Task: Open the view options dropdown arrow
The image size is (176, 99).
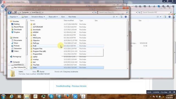Action: [117, 17]
